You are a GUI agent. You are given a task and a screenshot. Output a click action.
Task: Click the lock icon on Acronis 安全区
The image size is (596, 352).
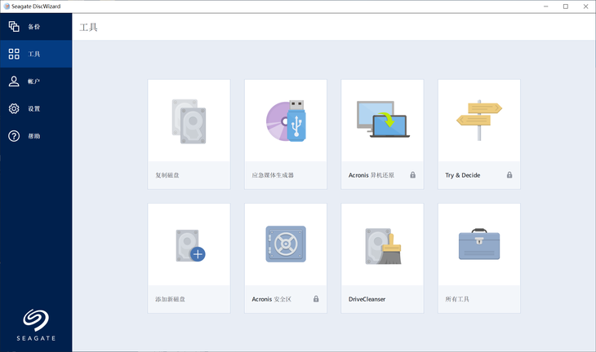pyautogui.click(x=316, y=299)
